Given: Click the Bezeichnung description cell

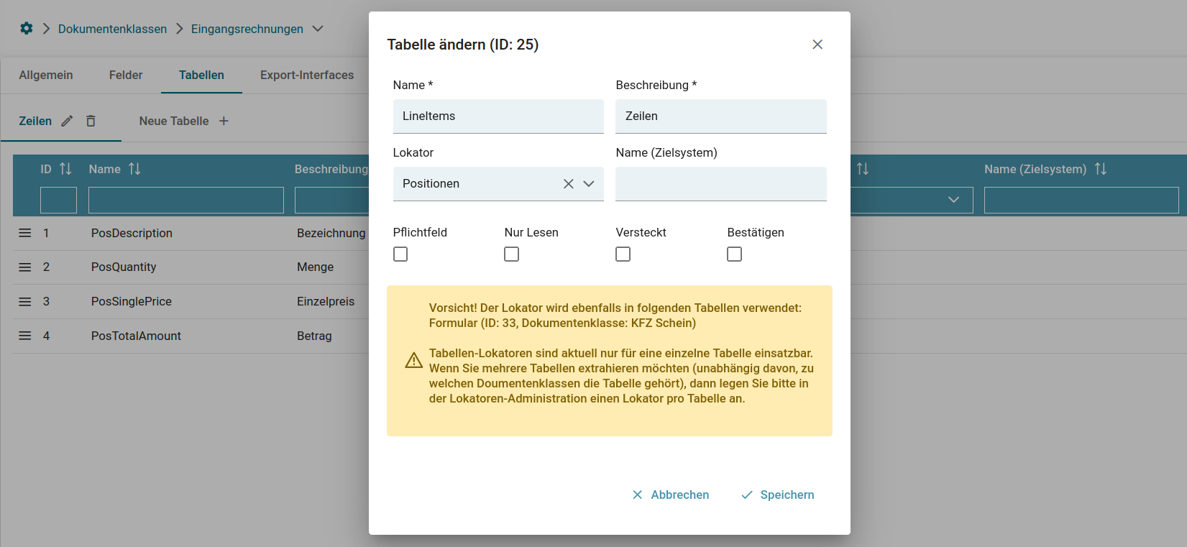Looking at the screenshot, I should click(x=331, y=233).
